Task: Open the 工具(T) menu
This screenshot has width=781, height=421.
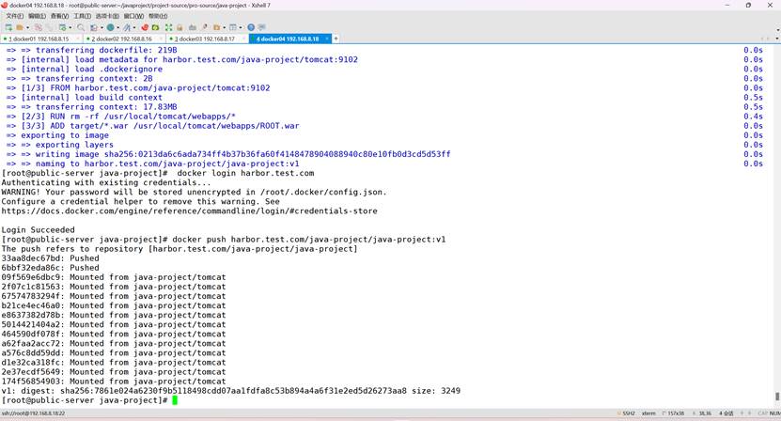Action: (x=82, y=16)
